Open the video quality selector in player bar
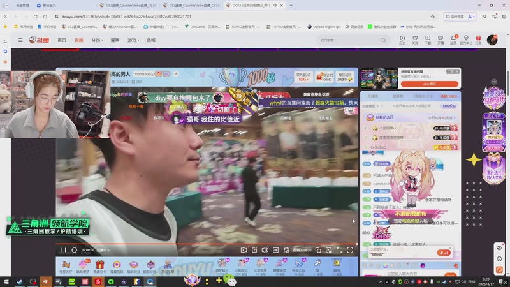This screenshot has height=287, width=510. tap(302, 250)
